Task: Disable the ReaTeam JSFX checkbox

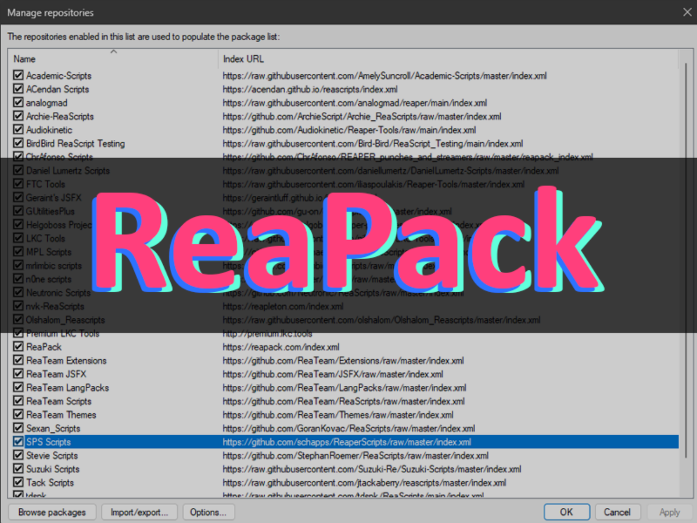Action: coord(19,374)
